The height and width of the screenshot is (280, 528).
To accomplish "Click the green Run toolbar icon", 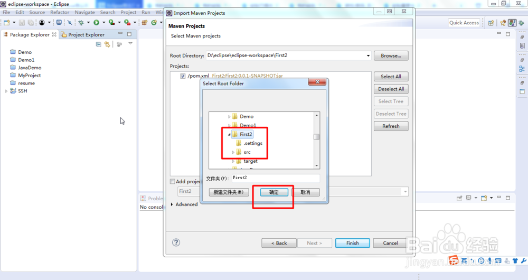I will [96, 23].
